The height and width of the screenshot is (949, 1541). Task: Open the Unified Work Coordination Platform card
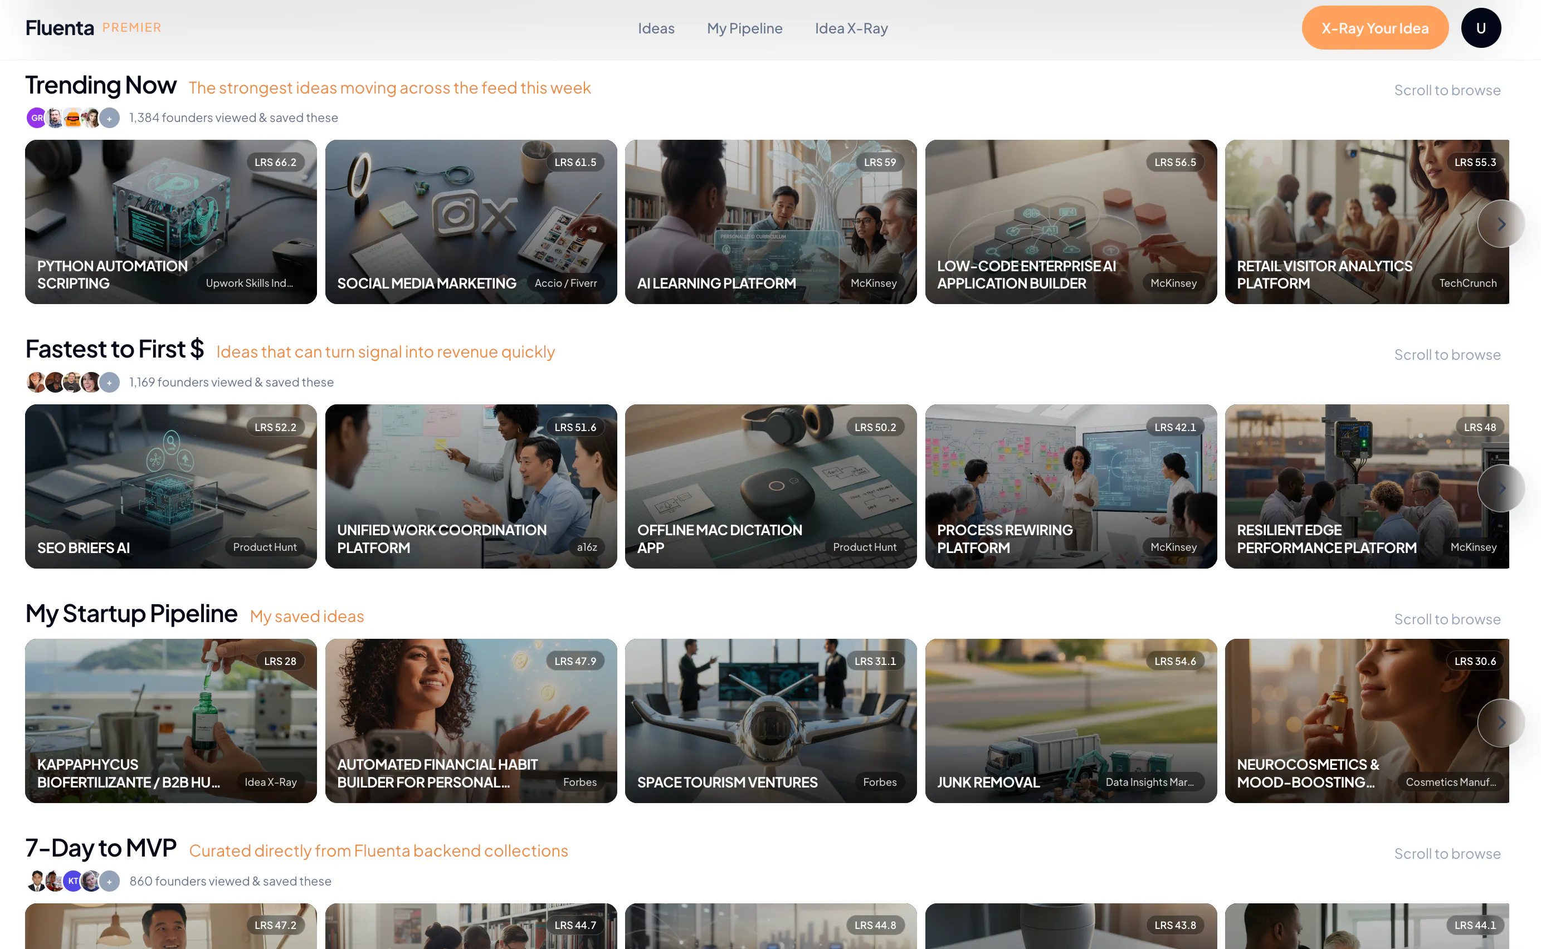[471, 486]
